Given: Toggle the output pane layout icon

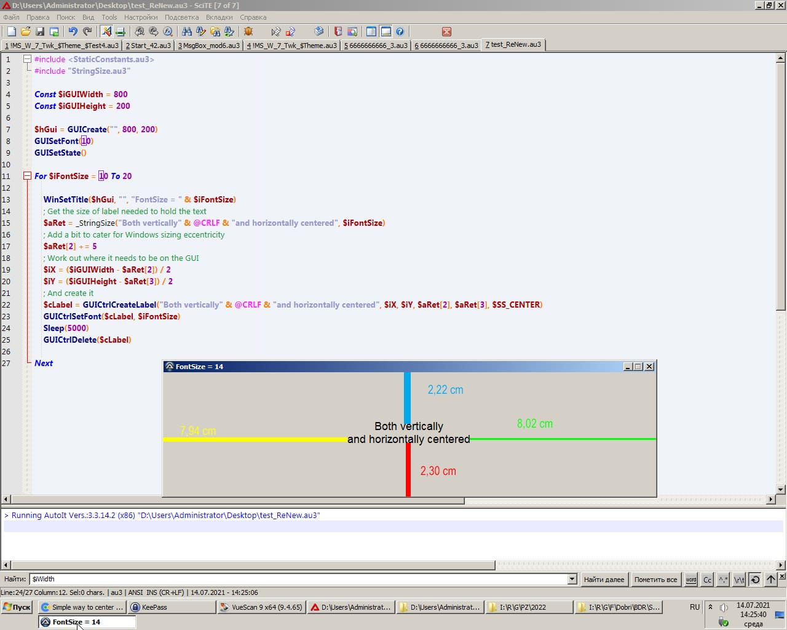Looking at the screenshot, I should pos(386,31).
